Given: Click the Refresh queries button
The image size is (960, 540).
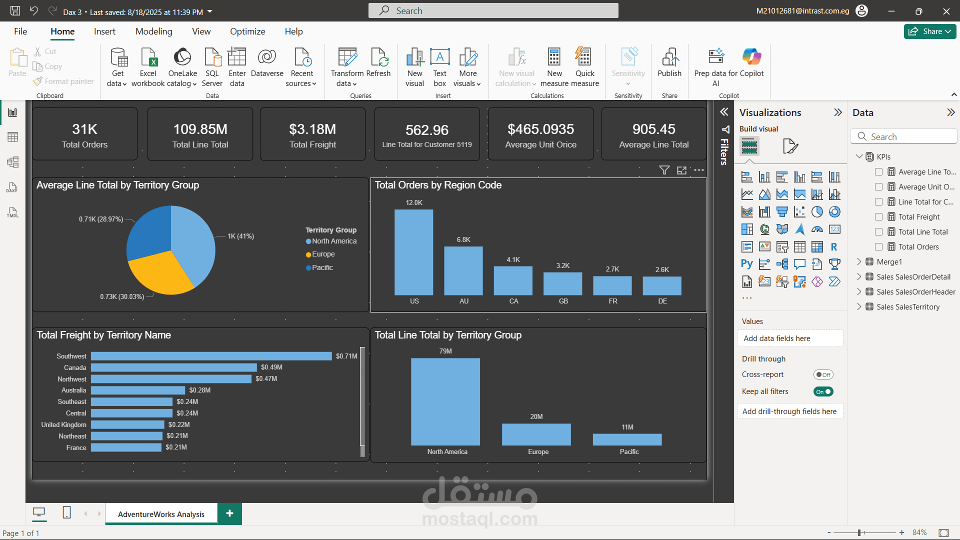Looking at the screenshot, I should point(378,63).
